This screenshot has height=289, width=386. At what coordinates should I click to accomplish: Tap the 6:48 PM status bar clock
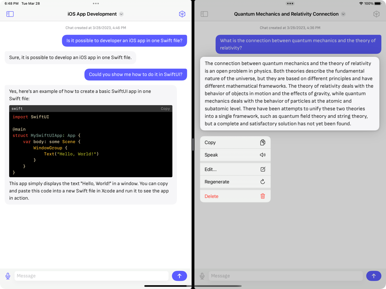(x=12, y=3)
